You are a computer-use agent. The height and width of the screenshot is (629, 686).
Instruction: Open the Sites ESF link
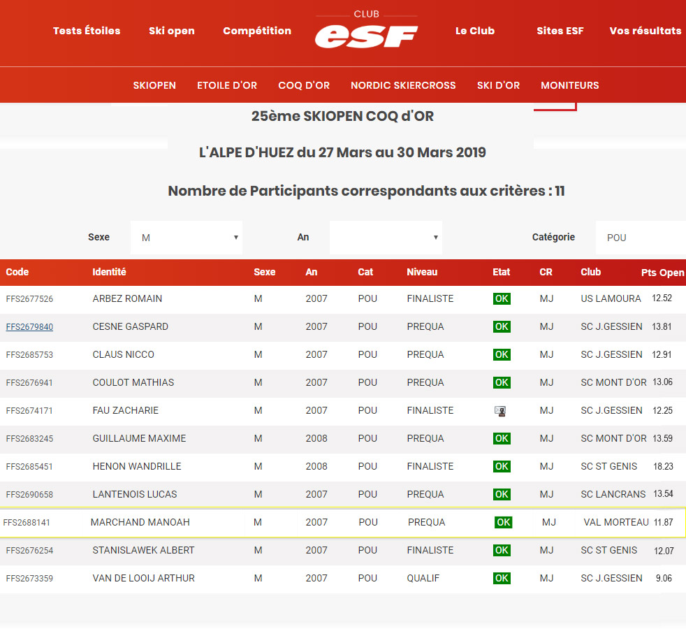[x=560, y=31]
